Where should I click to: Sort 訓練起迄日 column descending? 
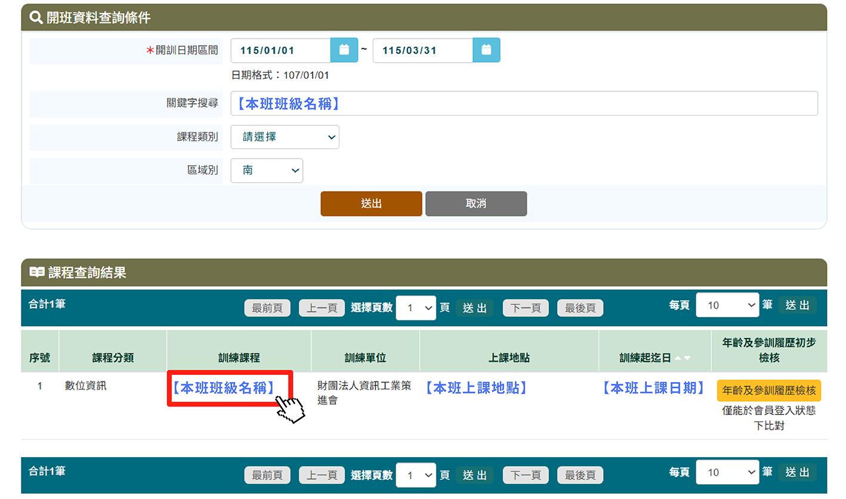[x=687, y=358]
